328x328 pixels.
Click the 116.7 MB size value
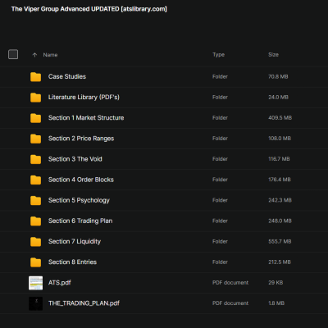pos(279,159)
